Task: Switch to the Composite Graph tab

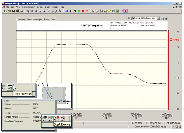Action: [x=34, y=19]
